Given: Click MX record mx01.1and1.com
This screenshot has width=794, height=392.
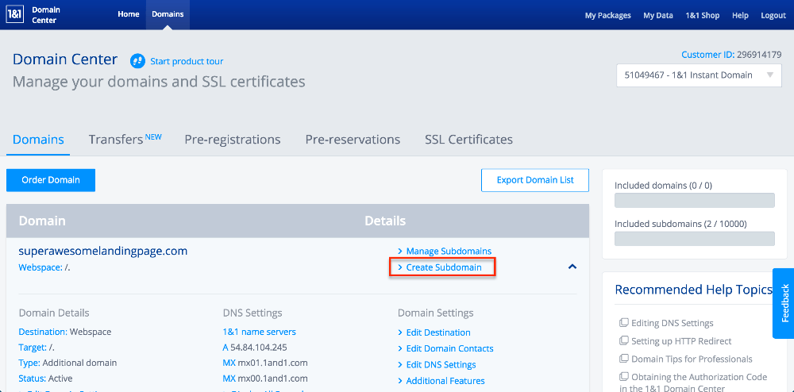Looking at the screenshot, I should coord(265,363).
